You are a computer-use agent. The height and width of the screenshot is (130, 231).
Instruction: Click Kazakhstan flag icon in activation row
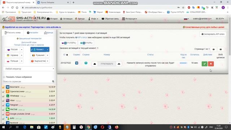86,63
